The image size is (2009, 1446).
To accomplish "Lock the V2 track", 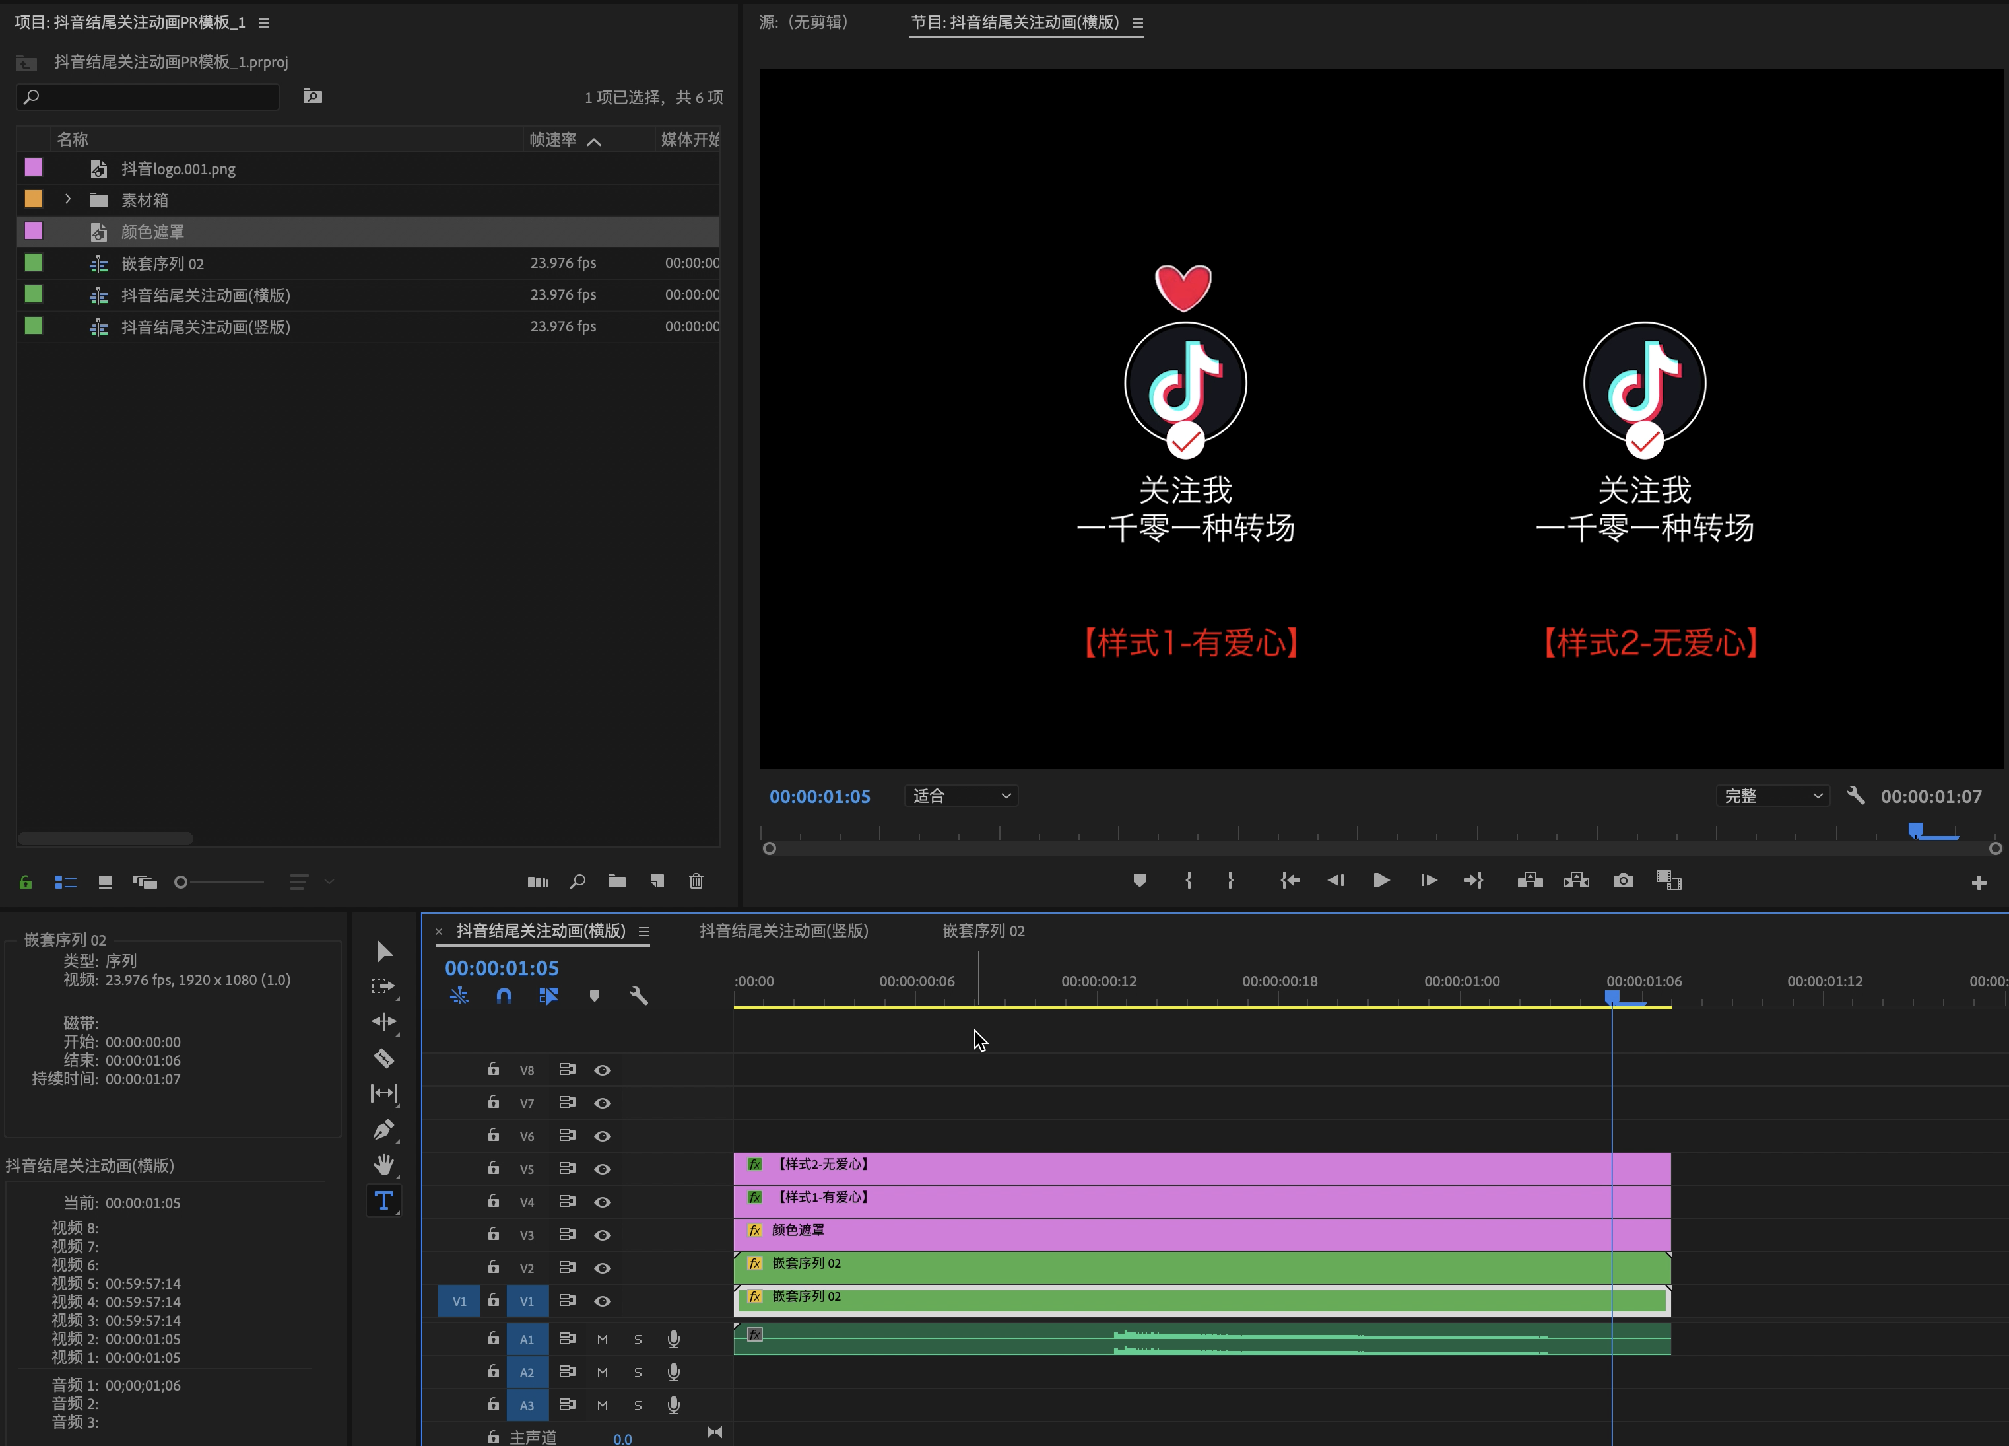I will pyautogui.click(x=494, y=1267).
